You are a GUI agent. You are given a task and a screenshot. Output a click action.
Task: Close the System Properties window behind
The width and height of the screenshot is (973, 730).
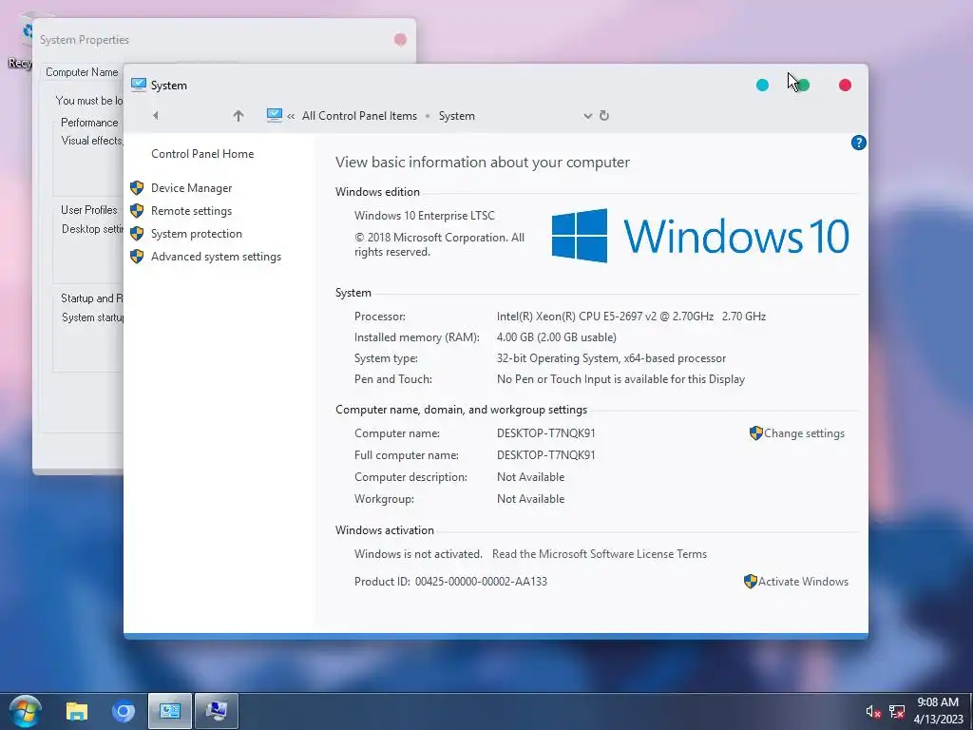coord(400,40)
